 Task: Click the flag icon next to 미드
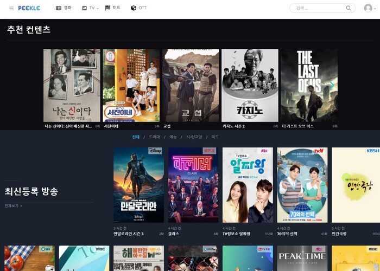click(107, 8)
